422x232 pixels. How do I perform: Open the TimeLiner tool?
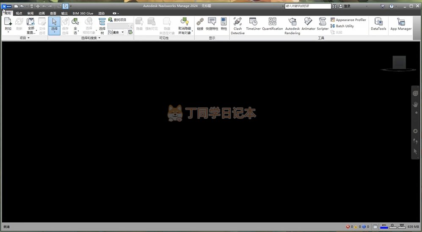click(x=253, y=24)
